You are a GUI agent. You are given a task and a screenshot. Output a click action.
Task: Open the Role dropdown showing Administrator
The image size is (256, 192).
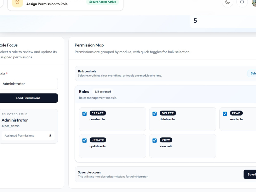point(29,84)
